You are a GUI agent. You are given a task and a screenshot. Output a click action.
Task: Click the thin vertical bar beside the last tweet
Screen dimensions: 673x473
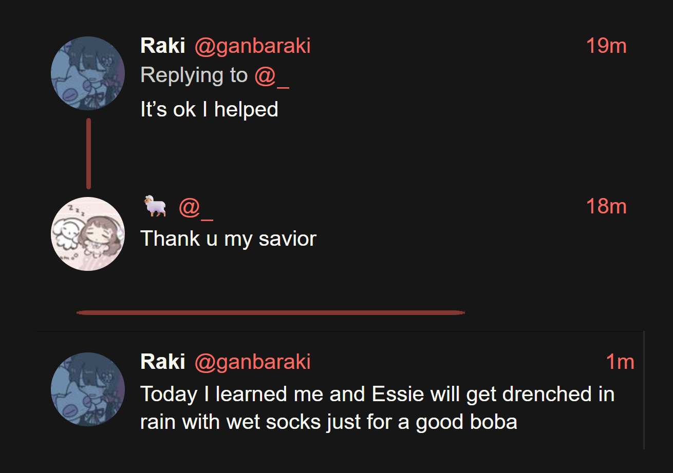(644, 390)
